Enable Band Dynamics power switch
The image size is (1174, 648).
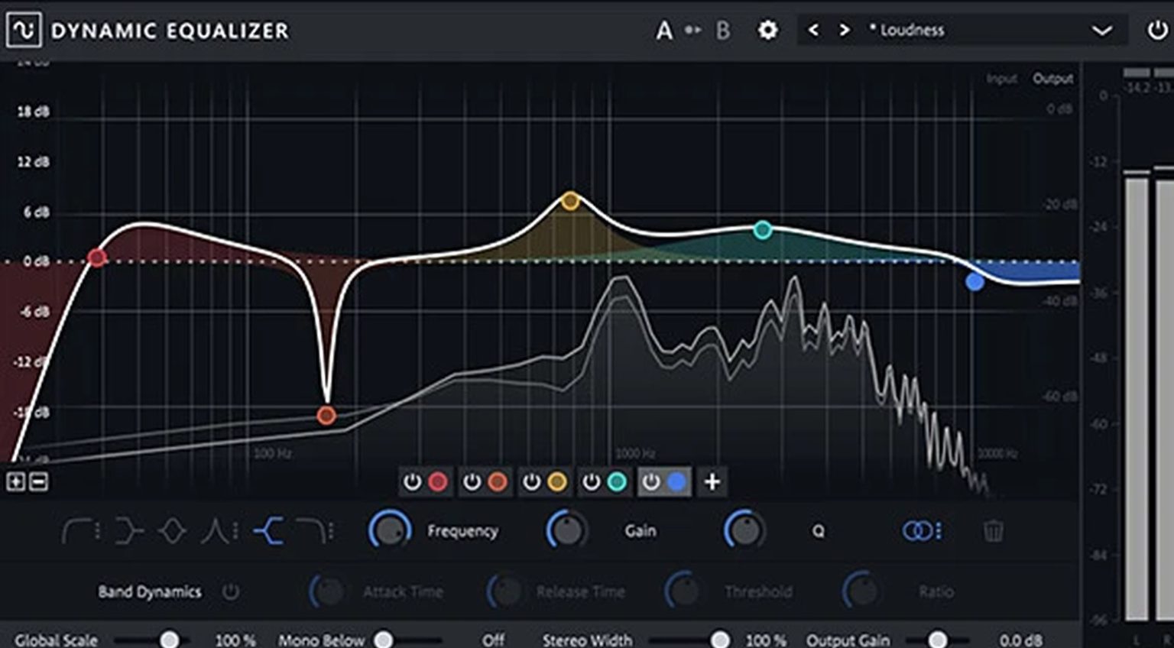(231, 591)
